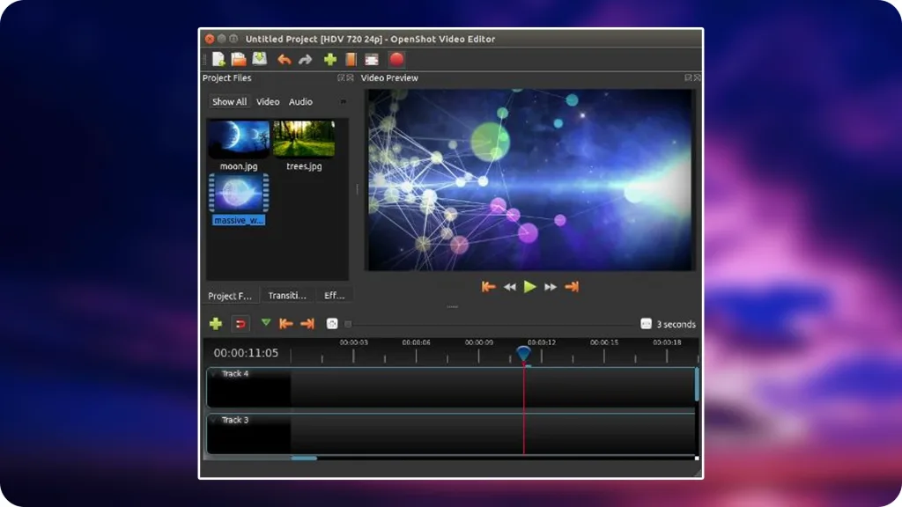Add a marker with the green triangle icon
The width and height of the screenshot is (902, 507).
tap(266, 323)
